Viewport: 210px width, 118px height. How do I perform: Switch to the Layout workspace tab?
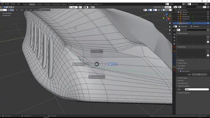[25, 4]
